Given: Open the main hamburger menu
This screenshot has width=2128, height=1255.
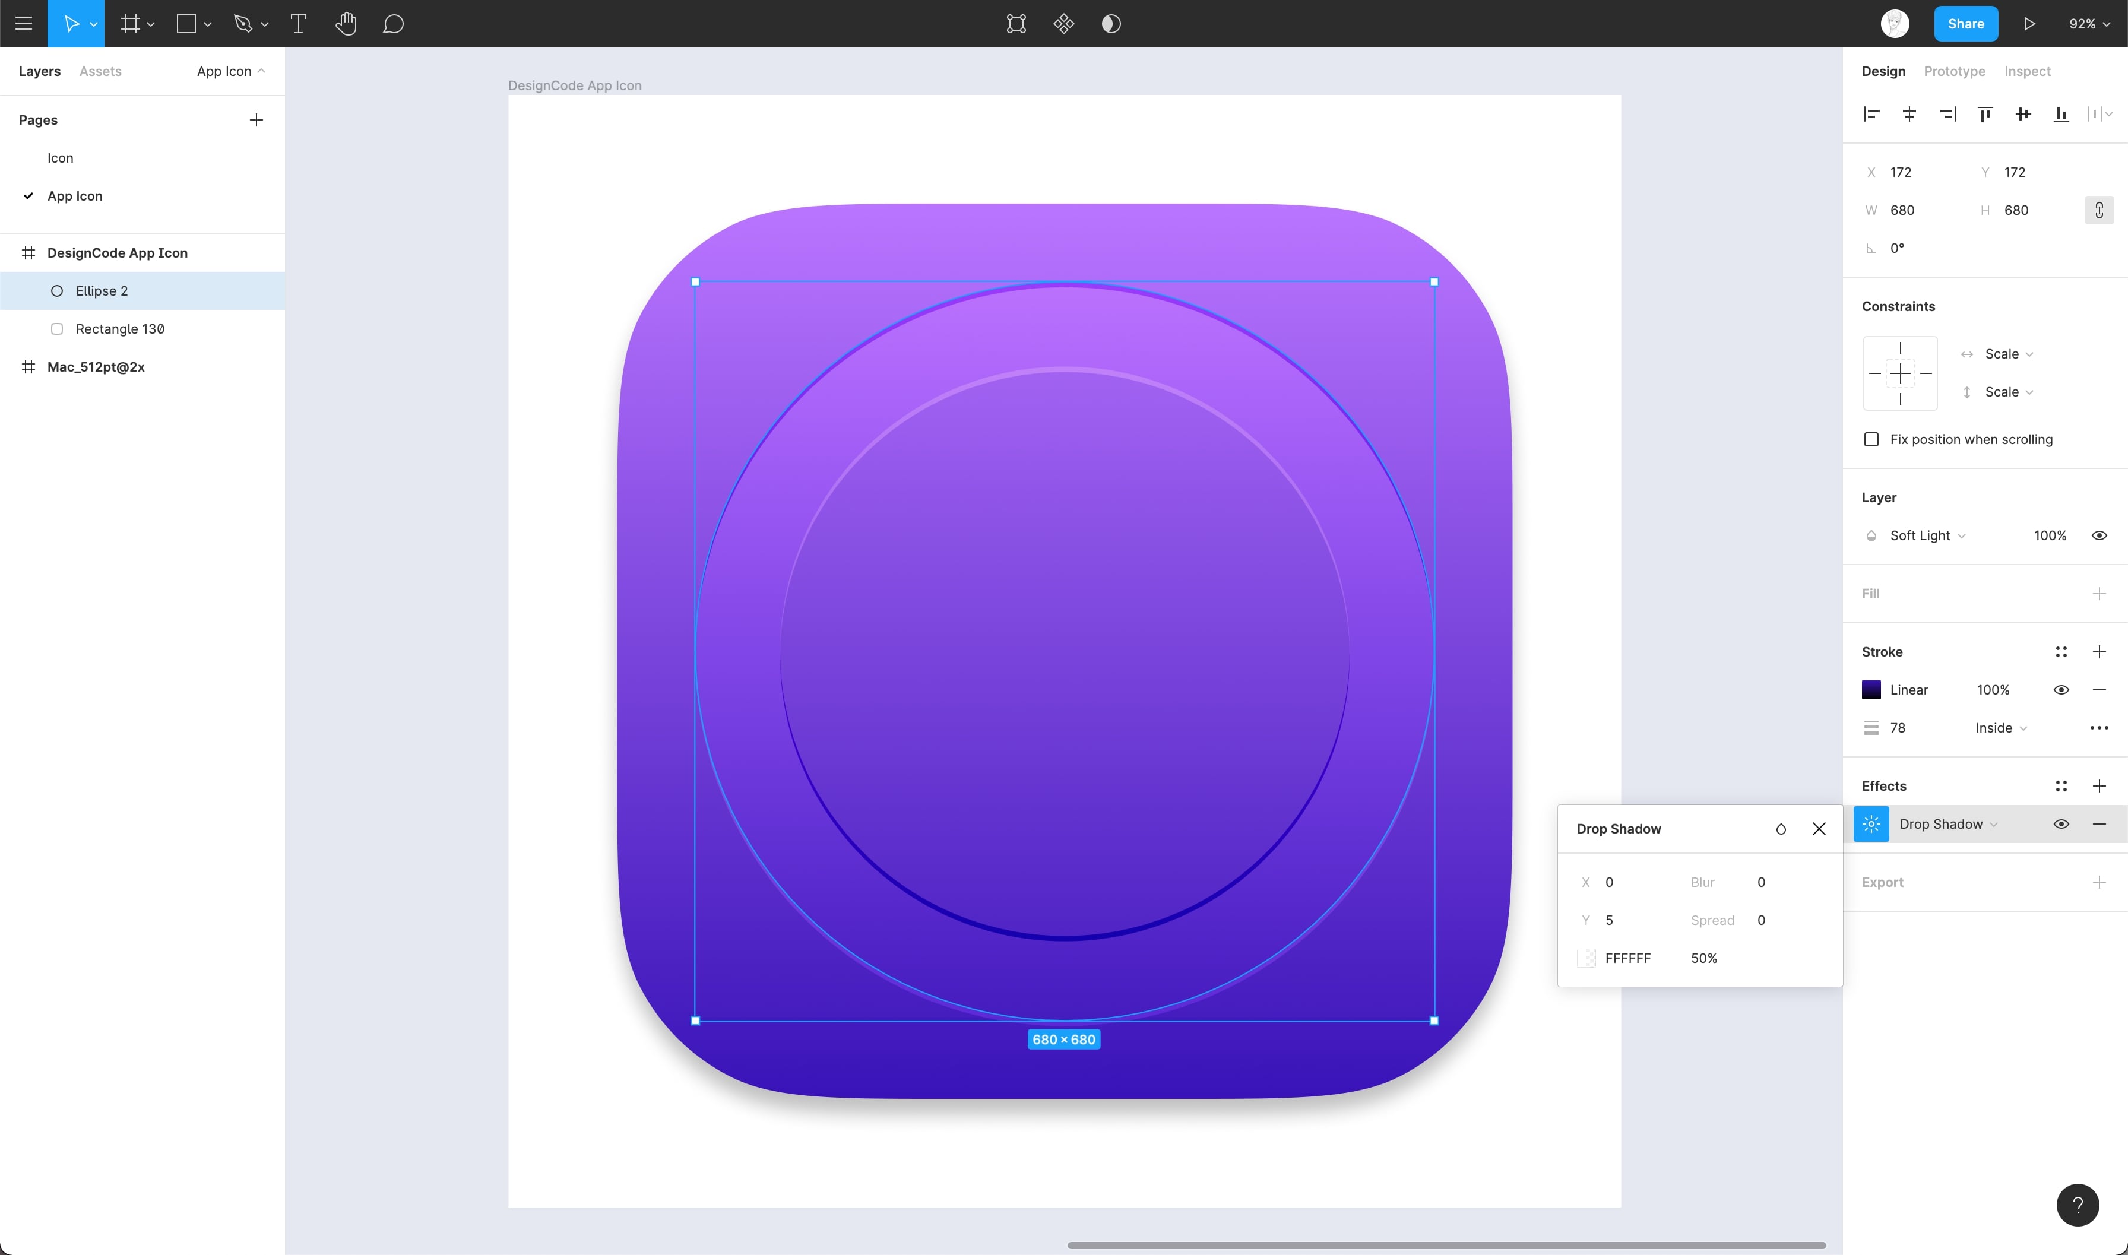Looking at the screenshot, I should point(24,24).
